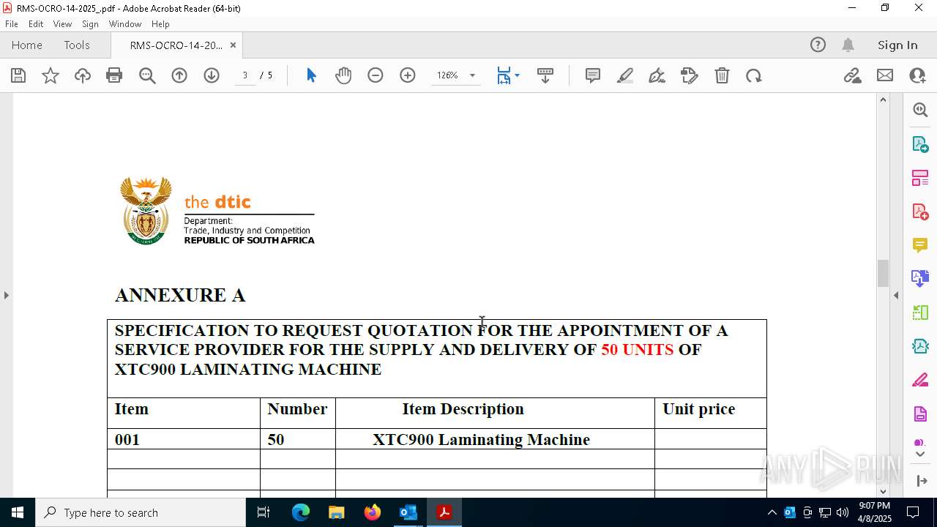The image size is (937, 527).
Task: Enable scrolling mode keyboard icon
Action: click(x=545, y=75)
